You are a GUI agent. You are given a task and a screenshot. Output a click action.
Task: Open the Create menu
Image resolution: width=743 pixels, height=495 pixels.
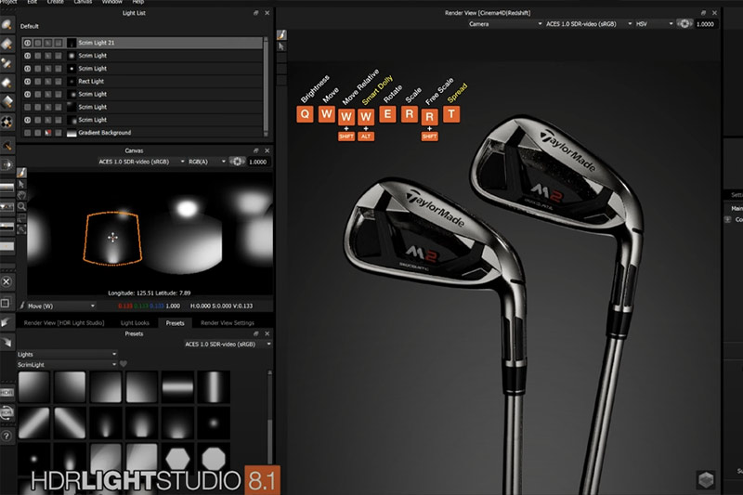click(x=56, y=3)
